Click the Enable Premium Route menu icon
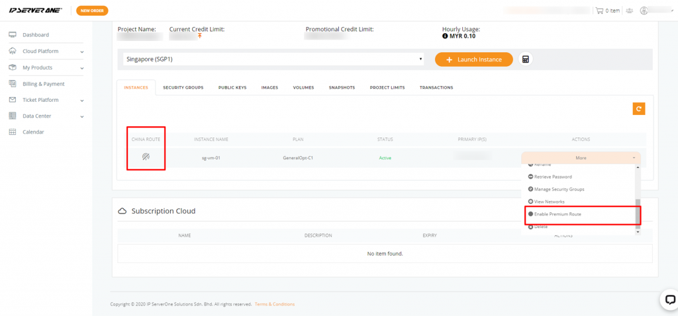Viewport: 678px width, 316px height. (530, 214)
